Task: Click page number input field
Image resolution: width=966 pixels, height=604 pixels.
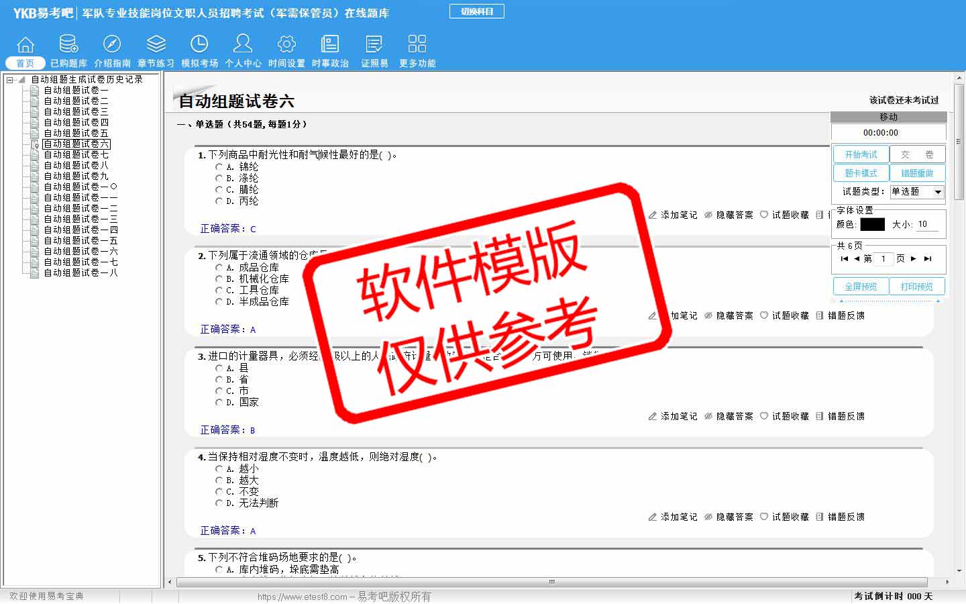Action: pos(883,258)
